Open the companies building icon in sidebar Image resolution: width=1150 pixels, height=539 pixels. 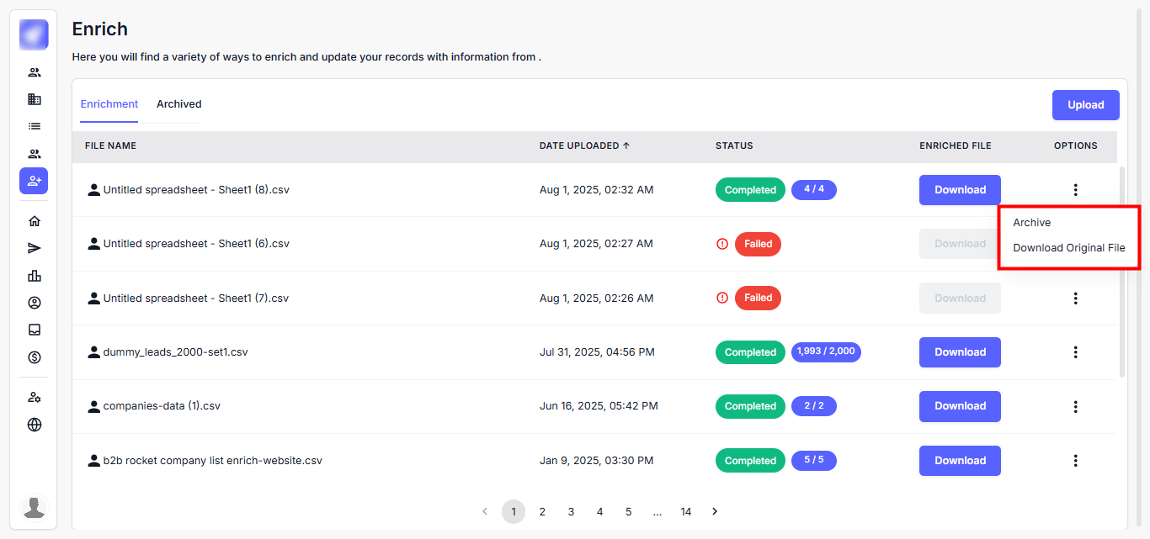coord(35,99)
